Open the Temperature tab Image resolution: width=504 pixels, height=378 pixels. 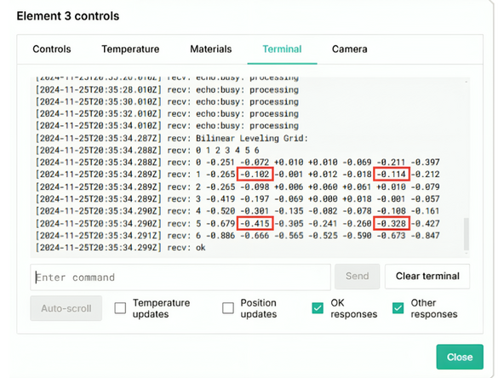coord(130,49)
